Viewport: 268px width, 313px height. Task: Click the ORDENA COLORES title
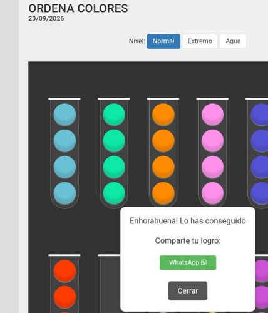[x=78, y=9]
